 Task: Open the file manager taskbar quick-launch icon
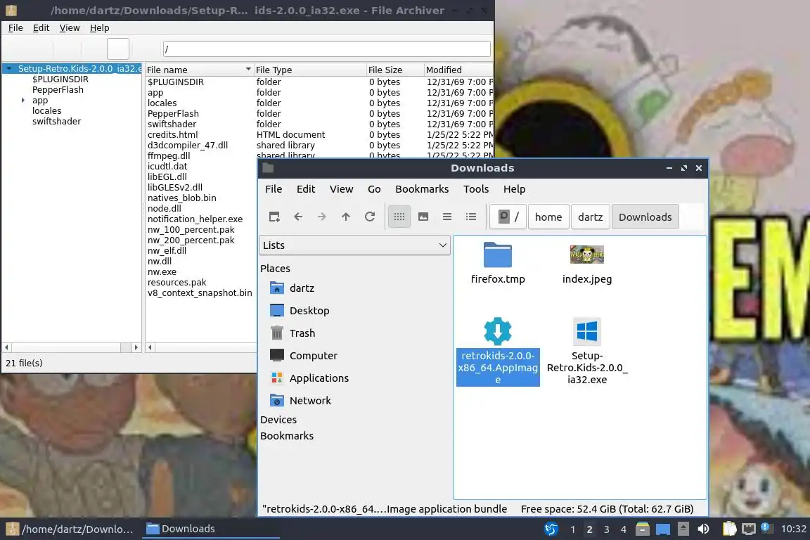(x=642, y=529)
